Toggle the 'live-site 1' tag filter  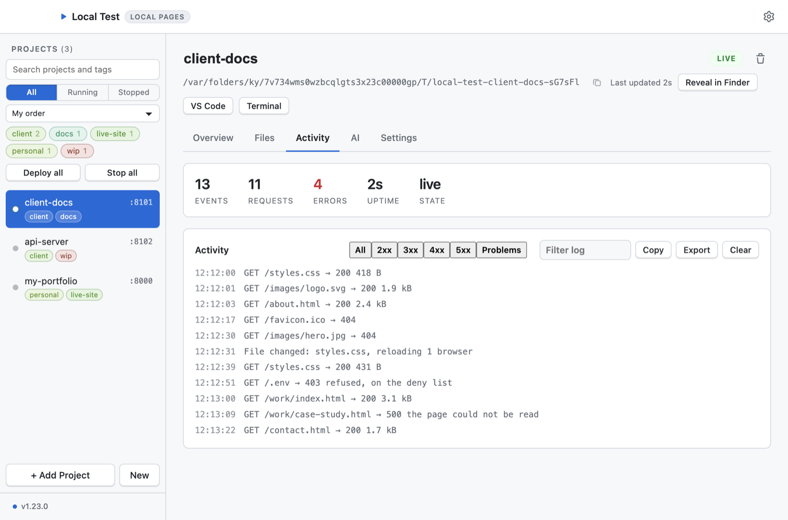(115, 134)
